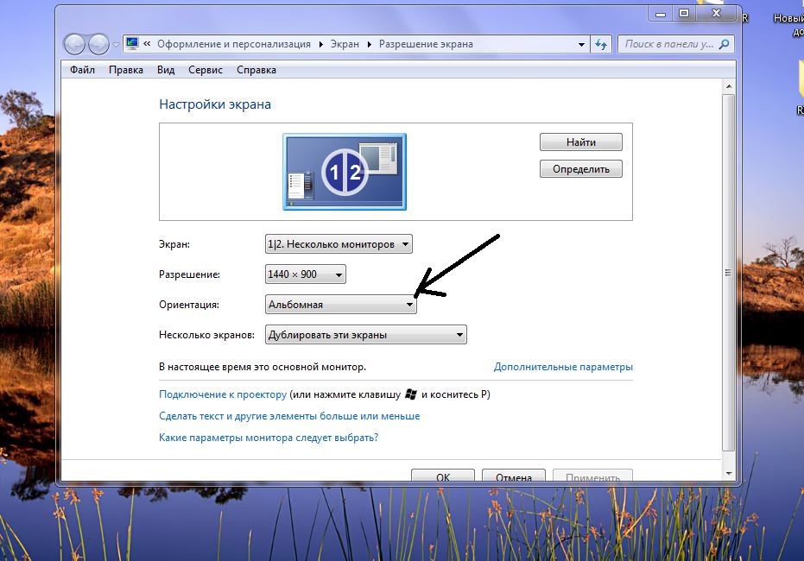Click the 'Настройки экрана' heading
The image size is (804, 561).
(x=215, y=104)
